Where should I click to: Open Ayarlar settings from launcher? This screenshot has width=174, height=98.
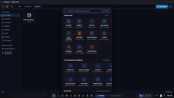pyautogui.click(x=104, y=36)
